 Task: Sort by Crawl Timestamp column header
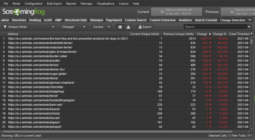click(x=239, y=34)
